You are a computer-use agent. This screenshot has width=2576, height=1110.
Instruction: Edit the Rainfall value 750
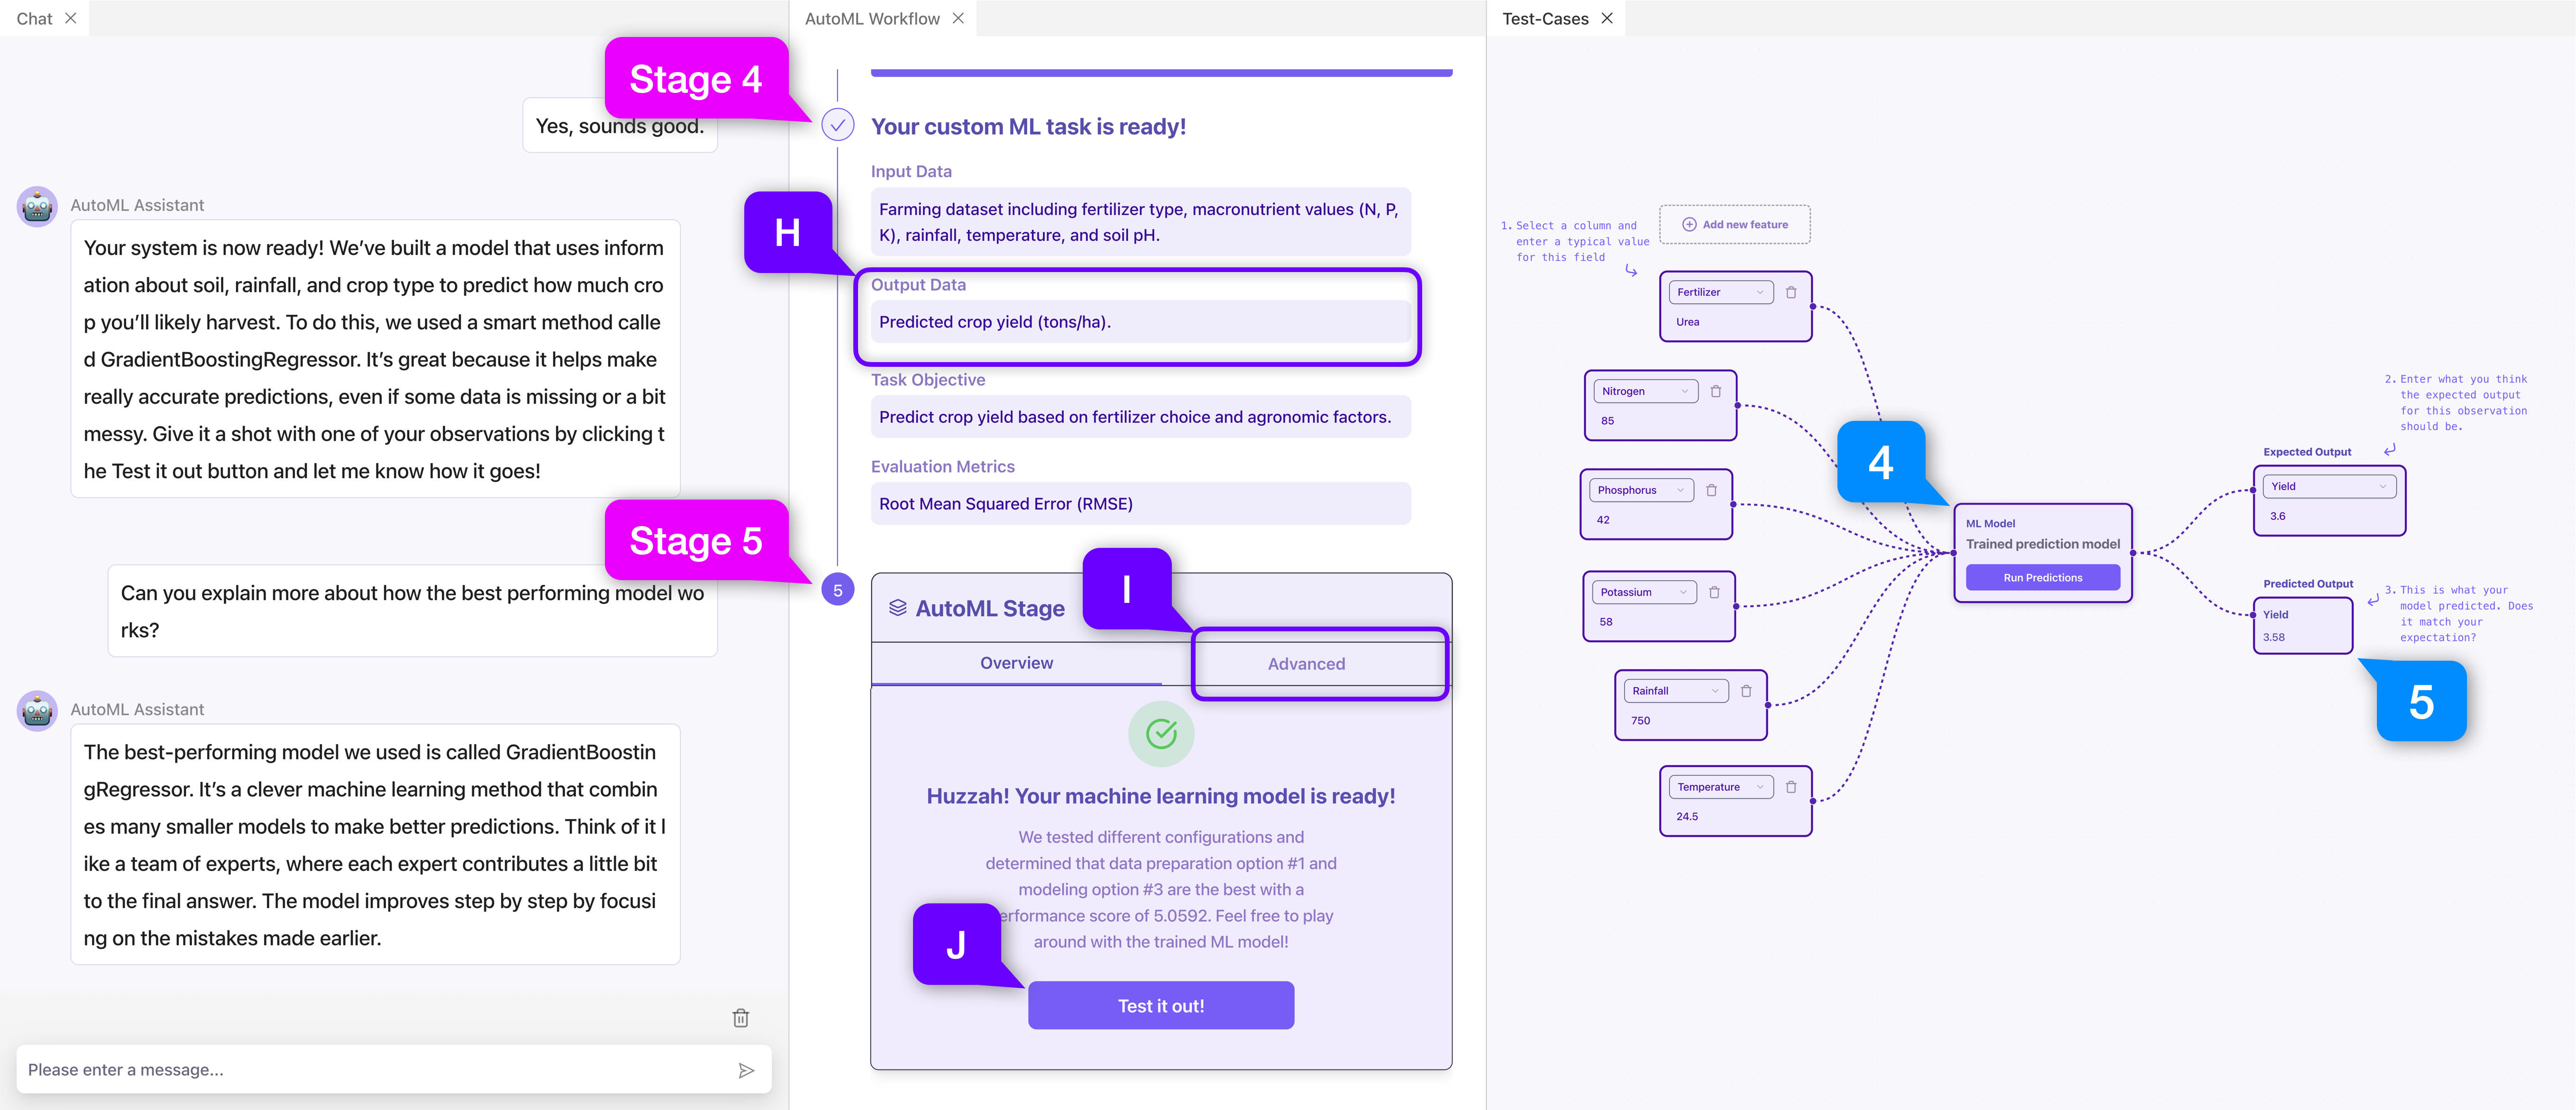click(1641, 721)
